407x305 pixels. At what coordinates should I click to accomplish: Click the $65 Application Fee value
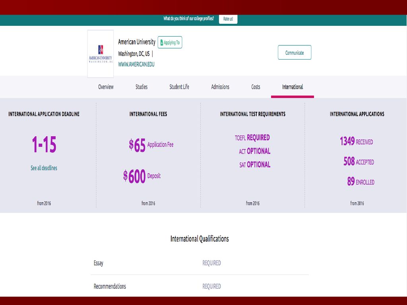tap(151, 145)
